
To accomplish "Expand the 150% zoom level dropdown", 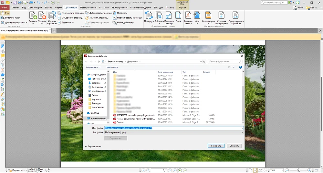I will point(282,170).
